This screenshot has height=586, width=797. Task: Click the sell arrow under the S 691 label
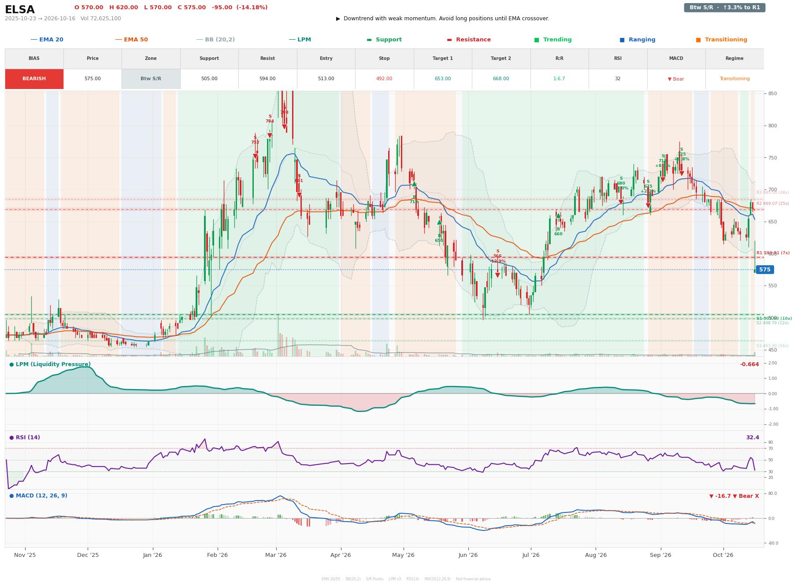pos(299,195)
